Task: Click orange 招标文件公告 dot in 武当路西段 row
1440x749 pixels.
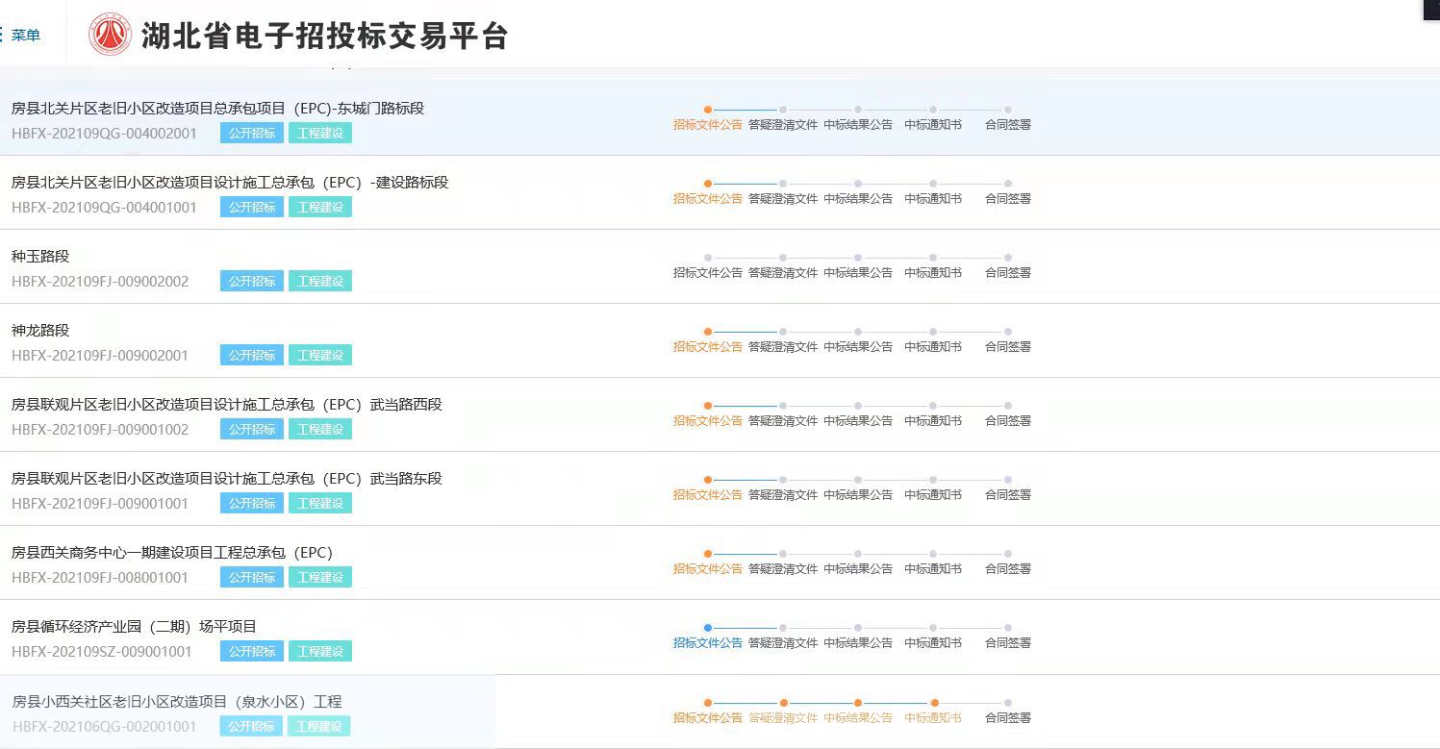Action: point(708,406)
